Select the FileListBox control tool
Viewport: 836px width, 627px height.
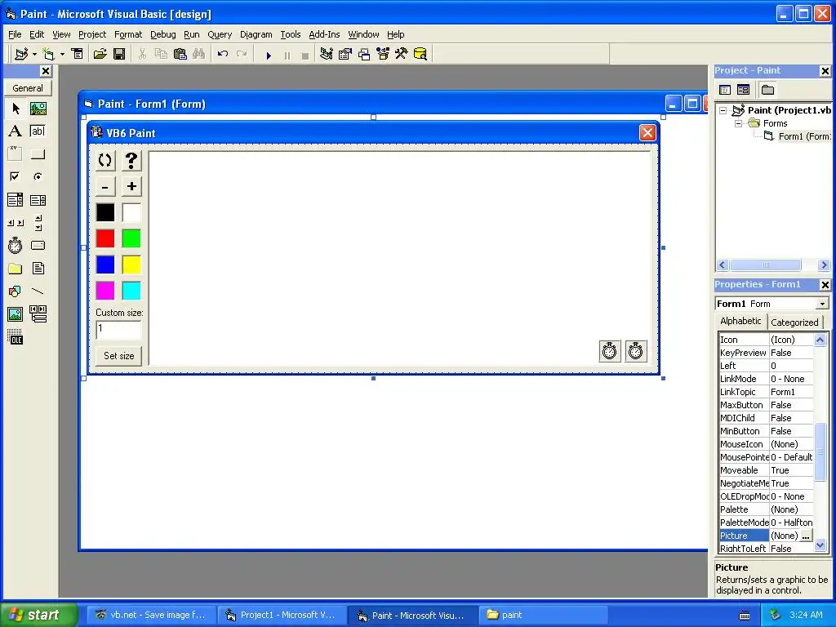pyautogui.click(x=38, y=268)
